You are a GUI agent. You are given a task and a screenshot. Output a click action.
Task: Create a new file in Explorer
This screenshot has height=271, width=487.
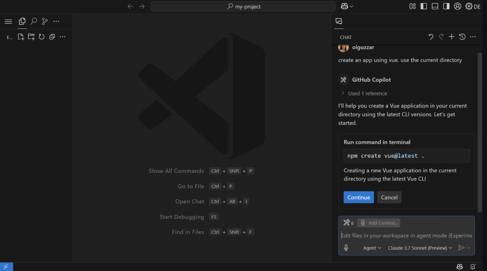[21, 37]
